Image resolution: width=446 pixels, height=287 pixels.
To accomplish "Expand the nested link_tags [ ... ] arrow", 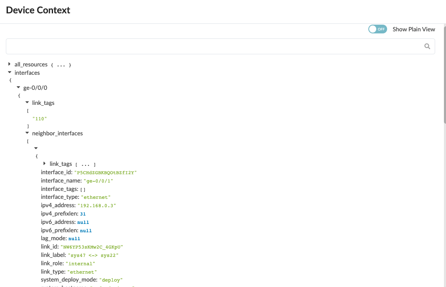I will click(45, 164).
